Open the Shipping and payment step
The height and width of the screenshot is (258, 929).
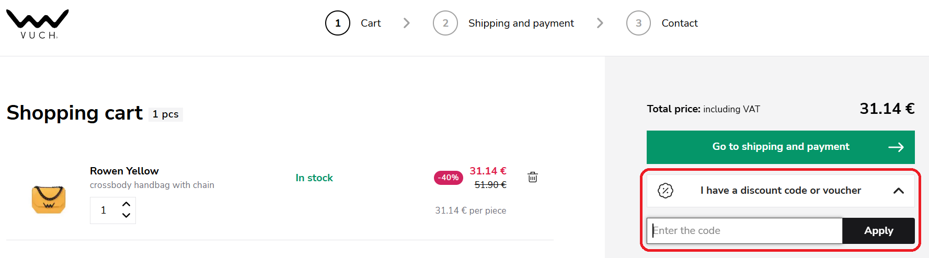pyautogui.click(x=521, y=23)
